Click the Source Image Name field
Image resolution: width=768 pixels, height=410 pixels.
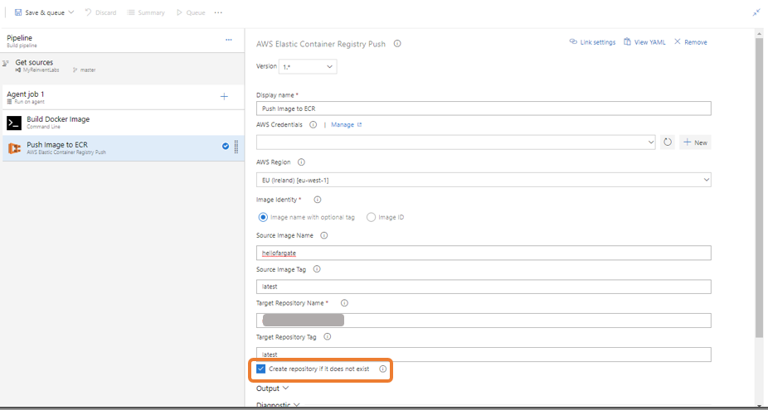(x=484, y=253)
